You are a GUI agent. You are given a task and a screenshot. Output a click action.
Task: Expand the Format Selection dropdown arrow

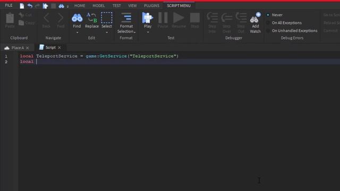click(x=134, y=32)
